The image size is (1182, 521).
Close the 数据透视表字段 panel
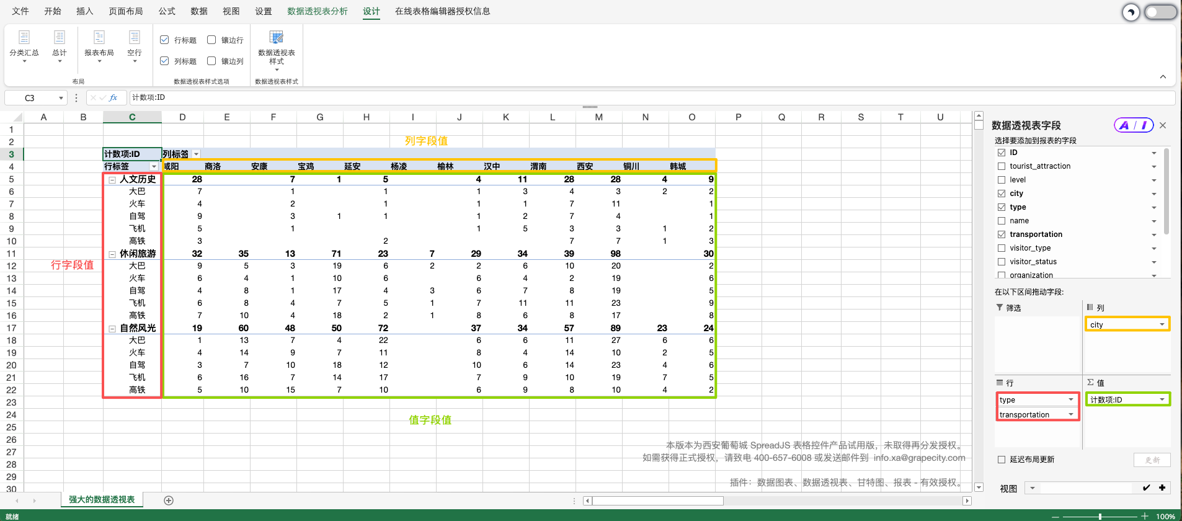click(x=1163, y=125)
